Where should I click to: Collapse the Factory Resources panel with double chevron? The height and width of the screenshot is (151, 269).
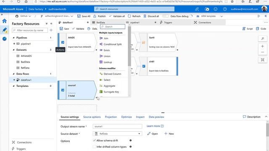tap(51, 23)
